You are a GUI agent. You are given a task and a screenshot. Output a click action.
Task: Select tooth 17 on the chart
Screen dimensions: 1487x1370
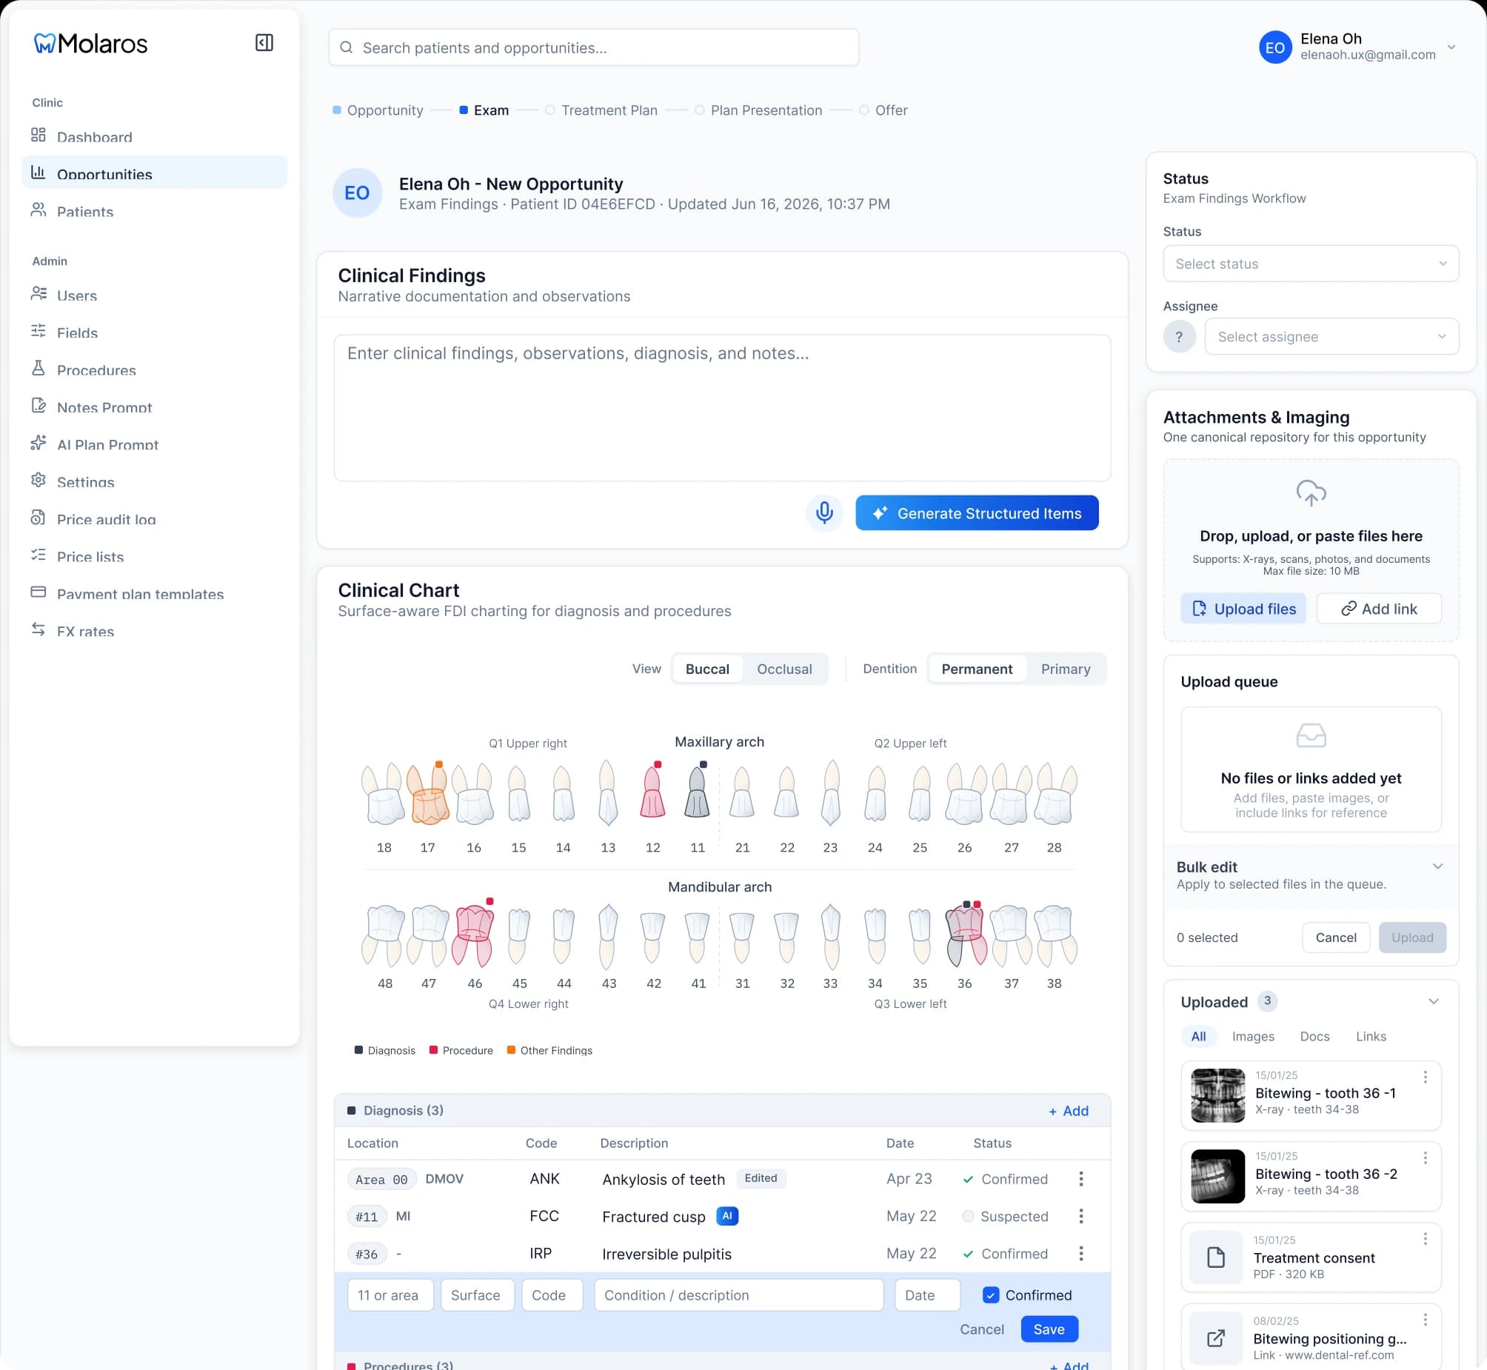[429, 794]
